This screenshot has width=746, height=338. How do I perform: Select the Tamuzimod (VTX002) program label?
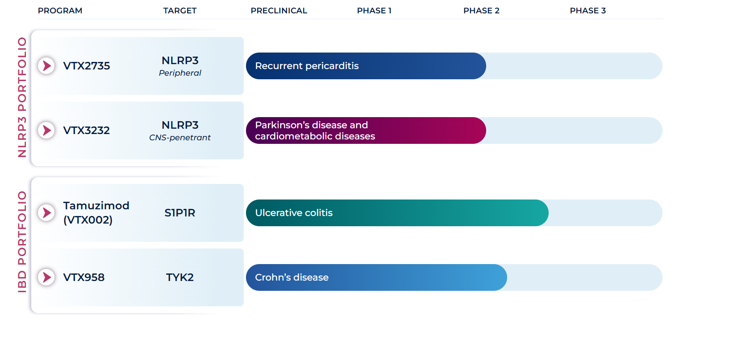coord(96,213)
